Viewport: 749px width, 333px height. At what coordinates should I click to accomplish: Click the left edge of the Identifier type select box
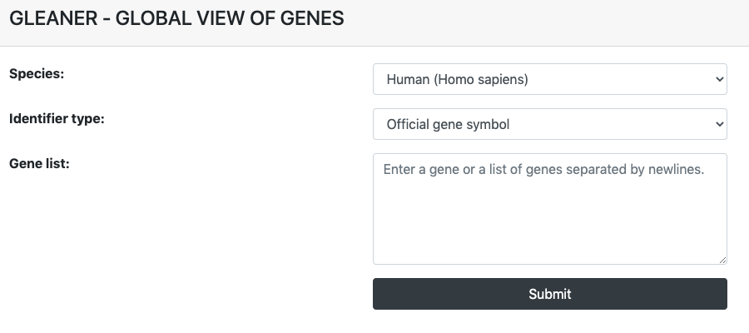point(377,124)
